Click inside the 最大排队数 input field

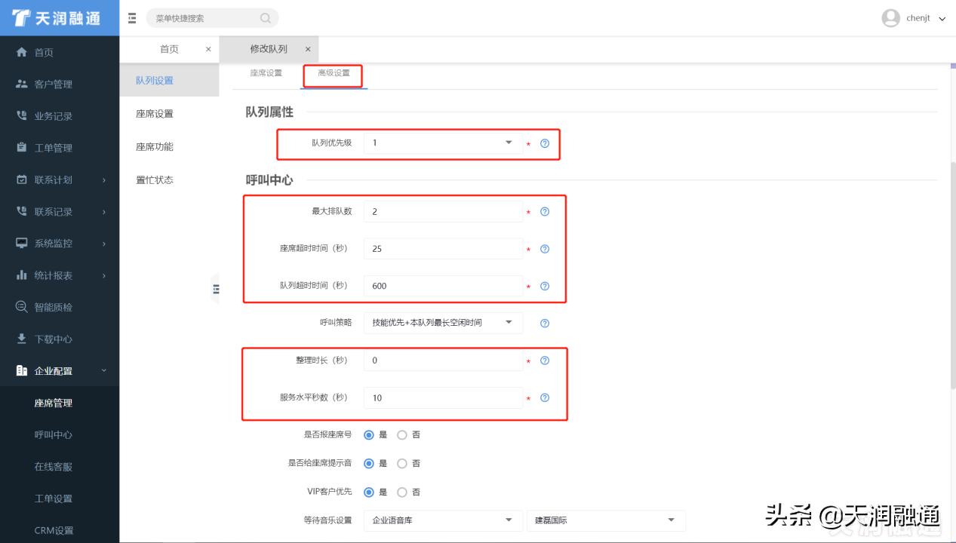point(443,211)
